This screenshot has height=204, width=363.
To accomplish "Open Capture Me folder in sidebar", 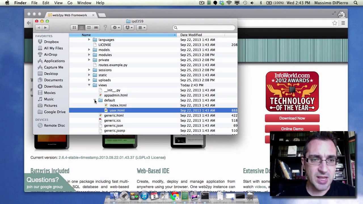I will point(54,67).
